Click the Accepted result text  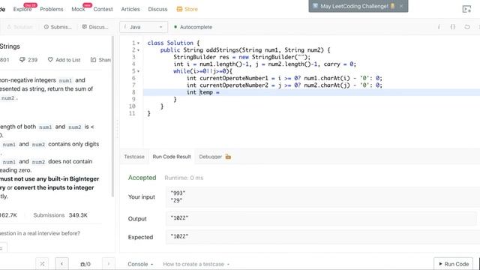[x=142, y=178]
